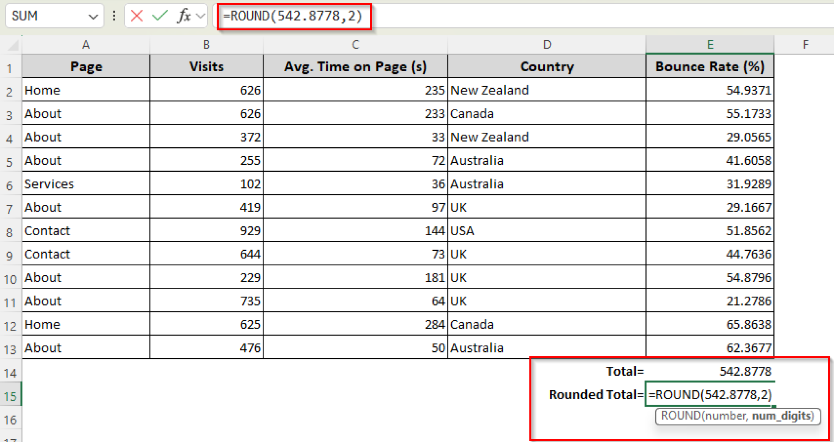Click the cell with 929 visits for Contact
This screenshot has height=442, width=834.
206,230
